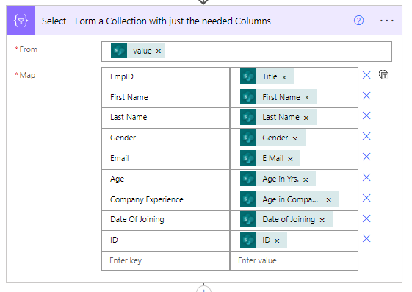
Task: Switch Map to text mode icon
Action: tap(383, 75)
